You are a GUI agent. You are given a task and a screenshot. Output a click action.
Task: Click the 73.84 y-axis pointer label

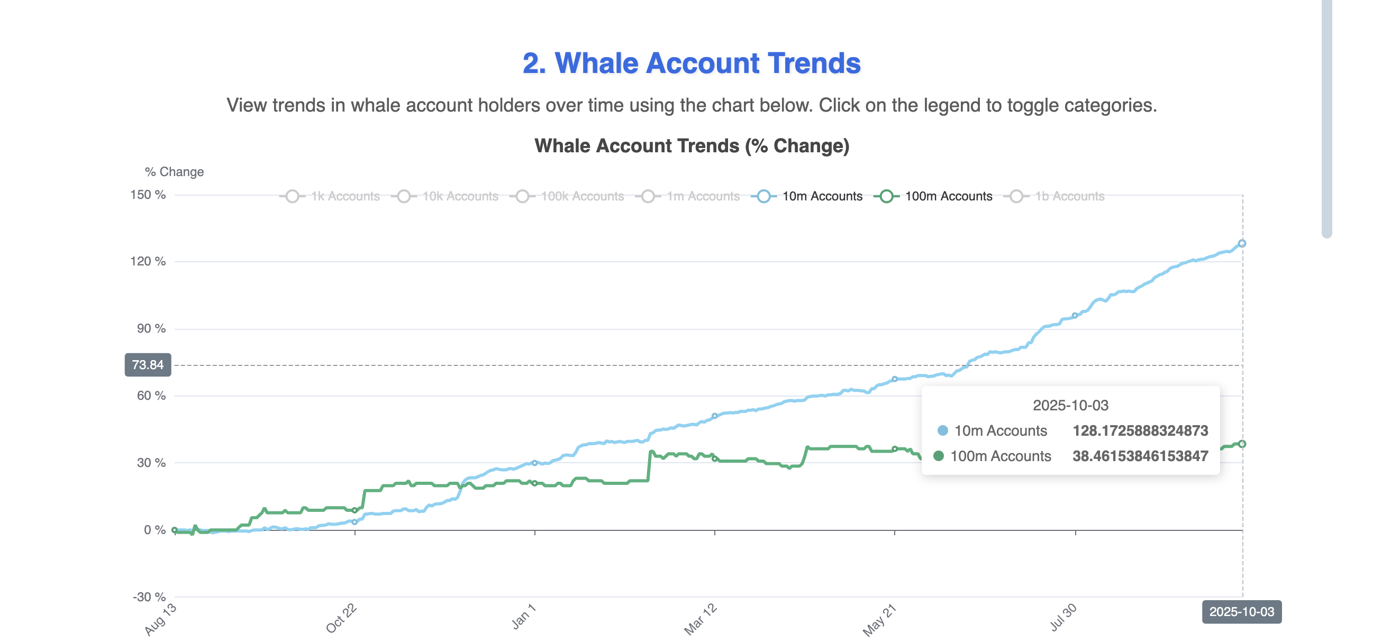point(148,365)
